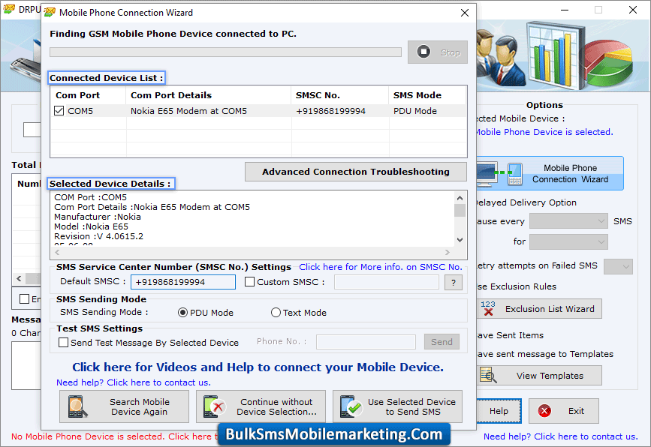Click the device search progress bar
This screenshot has height=447, width=651.
pyautogui.click(x=225, y=52)
